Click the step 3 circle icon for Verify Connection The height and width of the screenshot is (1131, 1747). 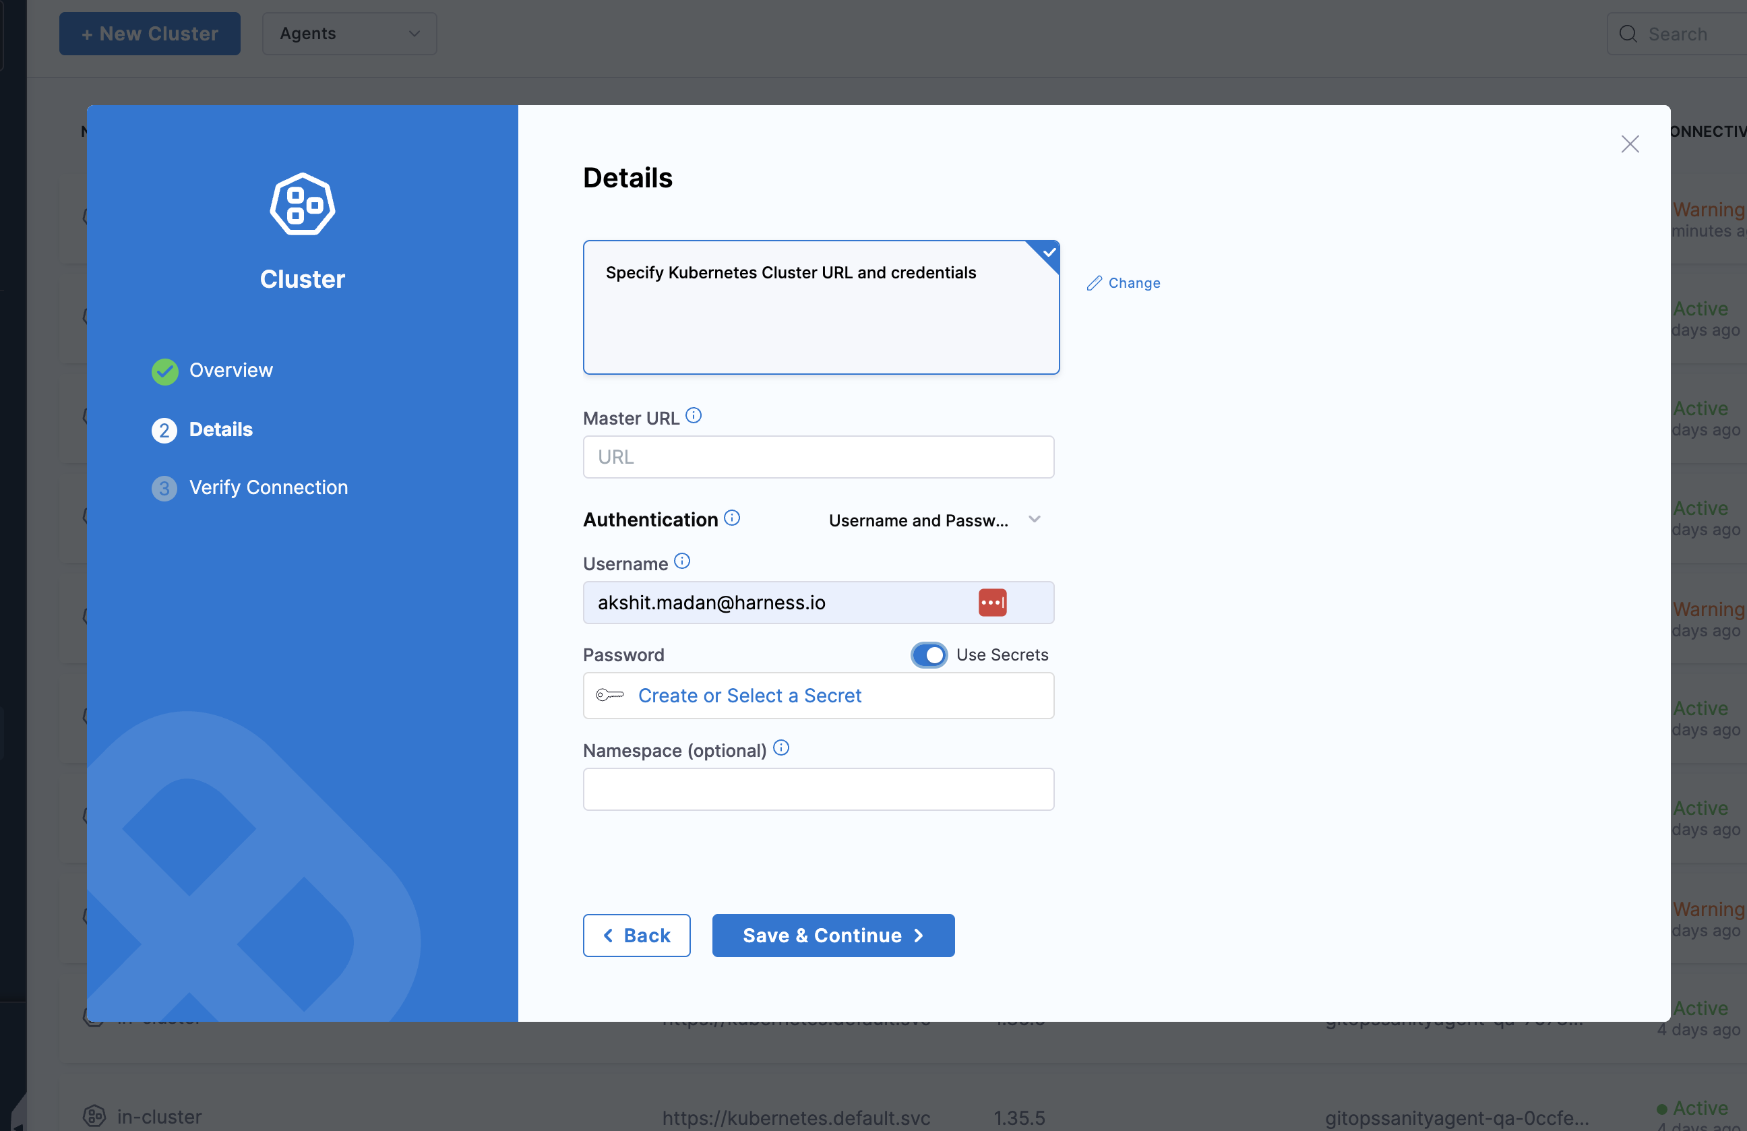[x=164, y=489]
